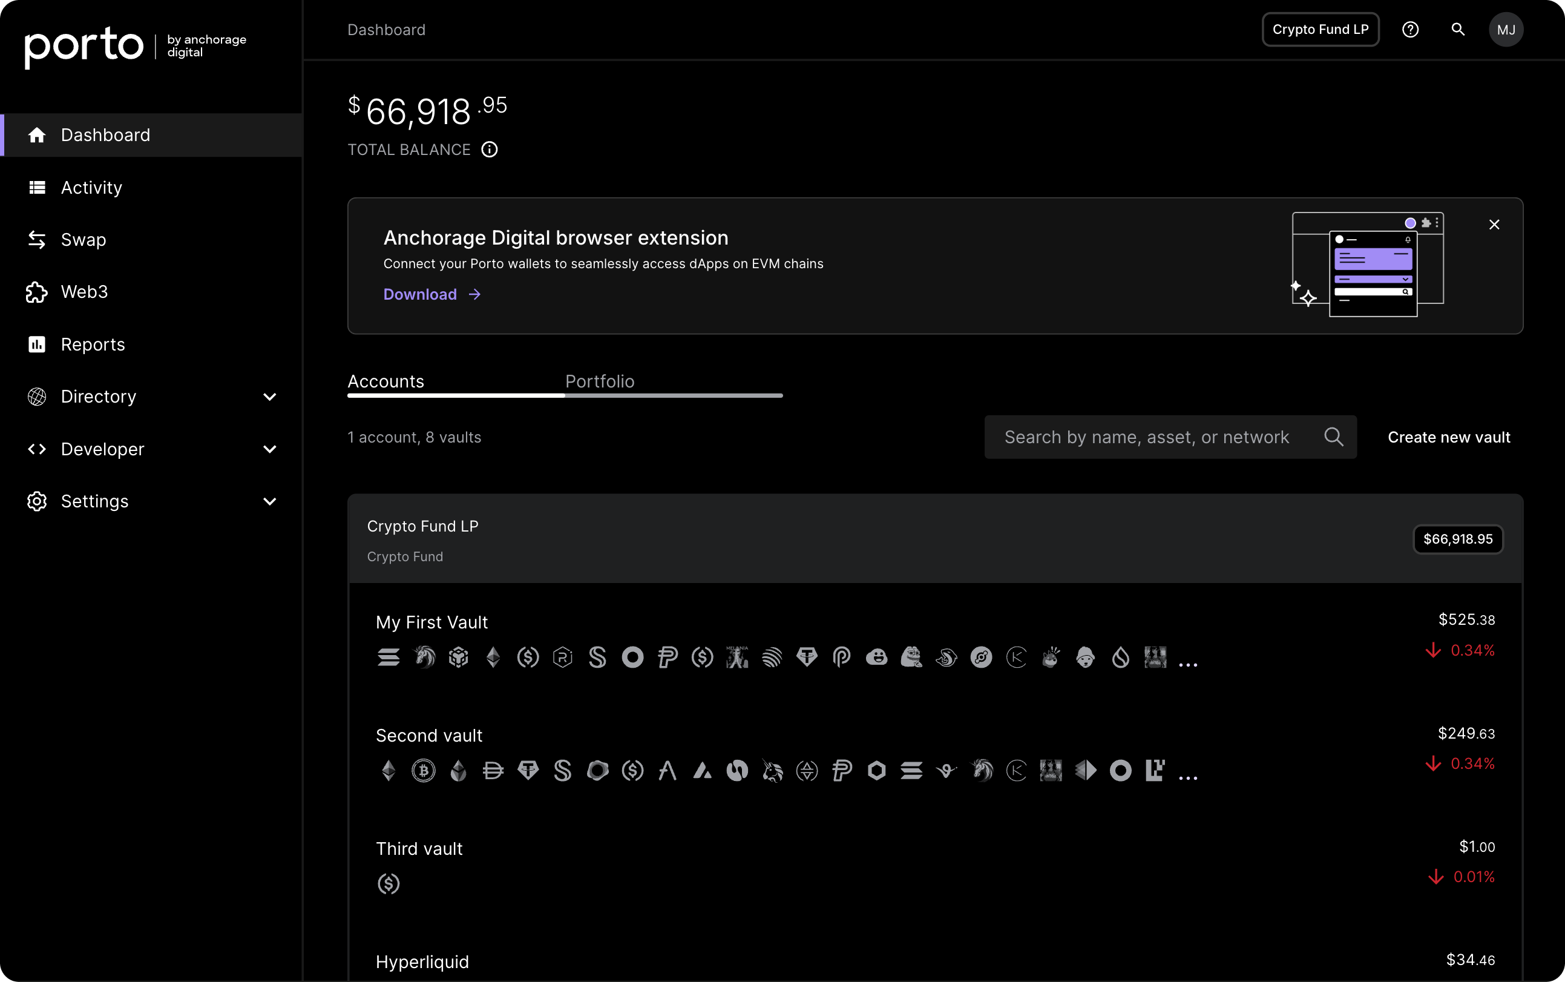Image resolution: width=1565 pixels, height=982 pixels.
Task: Show more assets in My First Vault
Action: point(1188,664)
